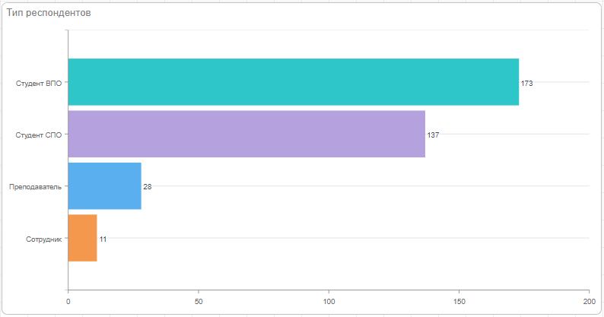
Task: Select the orange Сотрудник bar
Action: [x=83, y=238]
